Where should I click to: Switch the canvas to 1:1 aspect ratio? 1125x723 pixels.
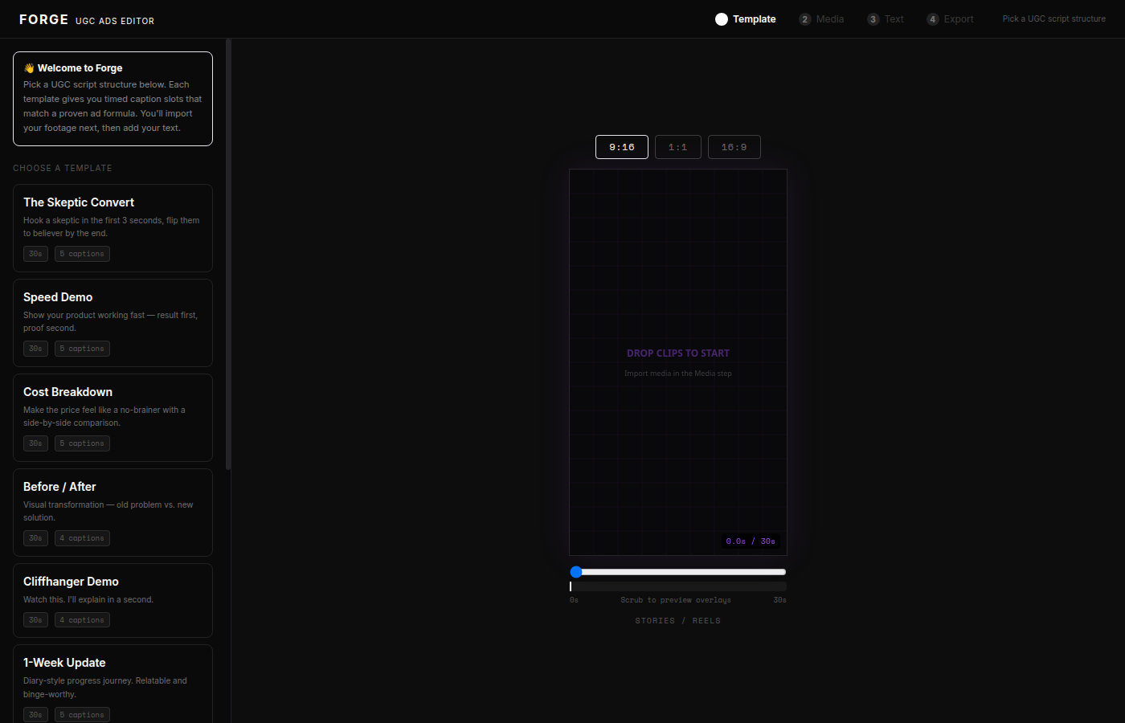pos(678,147)
